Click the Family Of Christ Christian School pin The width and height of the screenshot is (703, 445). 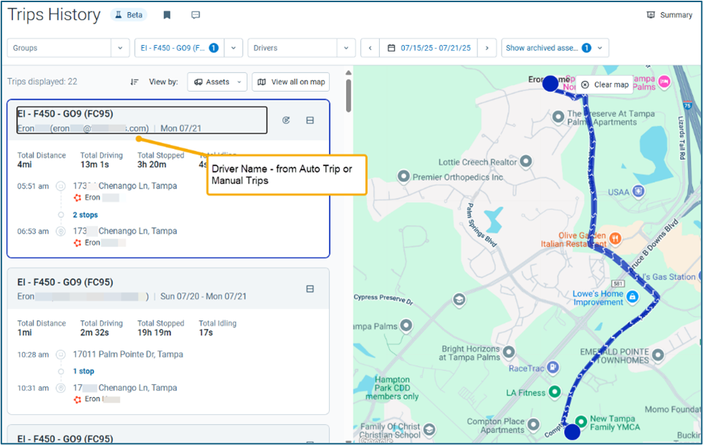click(429, 429)
